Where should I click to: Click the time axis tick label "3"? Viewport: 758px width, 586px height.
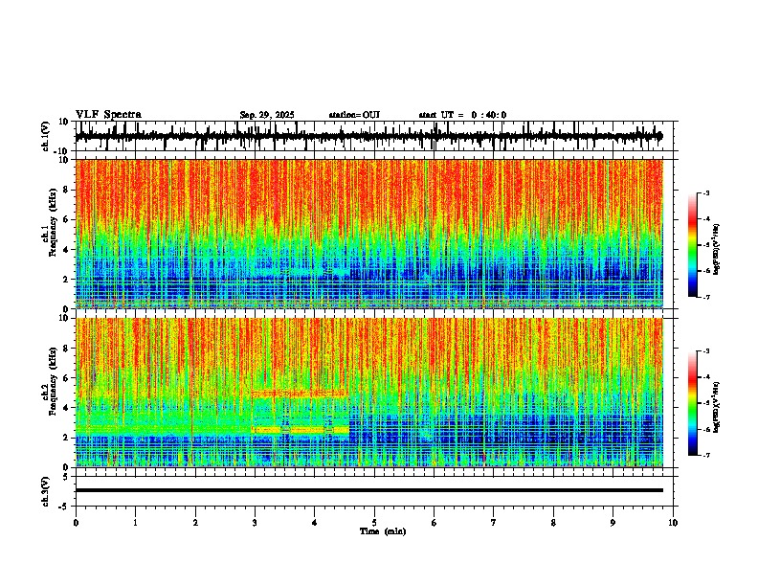(255, 523)
